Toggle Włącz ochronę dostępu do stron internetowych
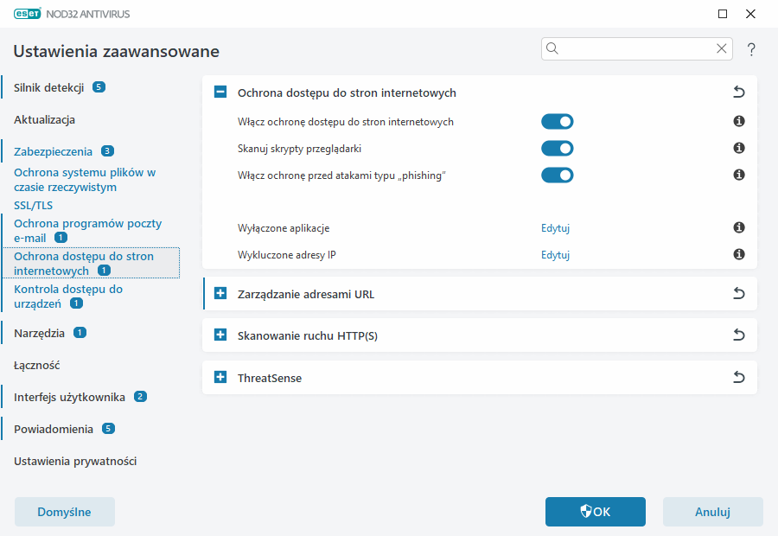 click(x=557, y=122)
